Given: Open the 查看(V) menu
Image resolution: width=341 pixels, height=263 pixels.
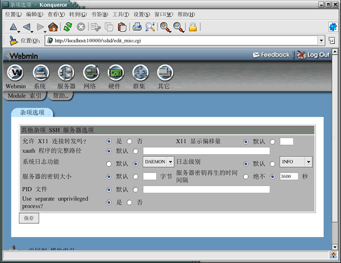Looking at the screenshot, I should (56, 14).
